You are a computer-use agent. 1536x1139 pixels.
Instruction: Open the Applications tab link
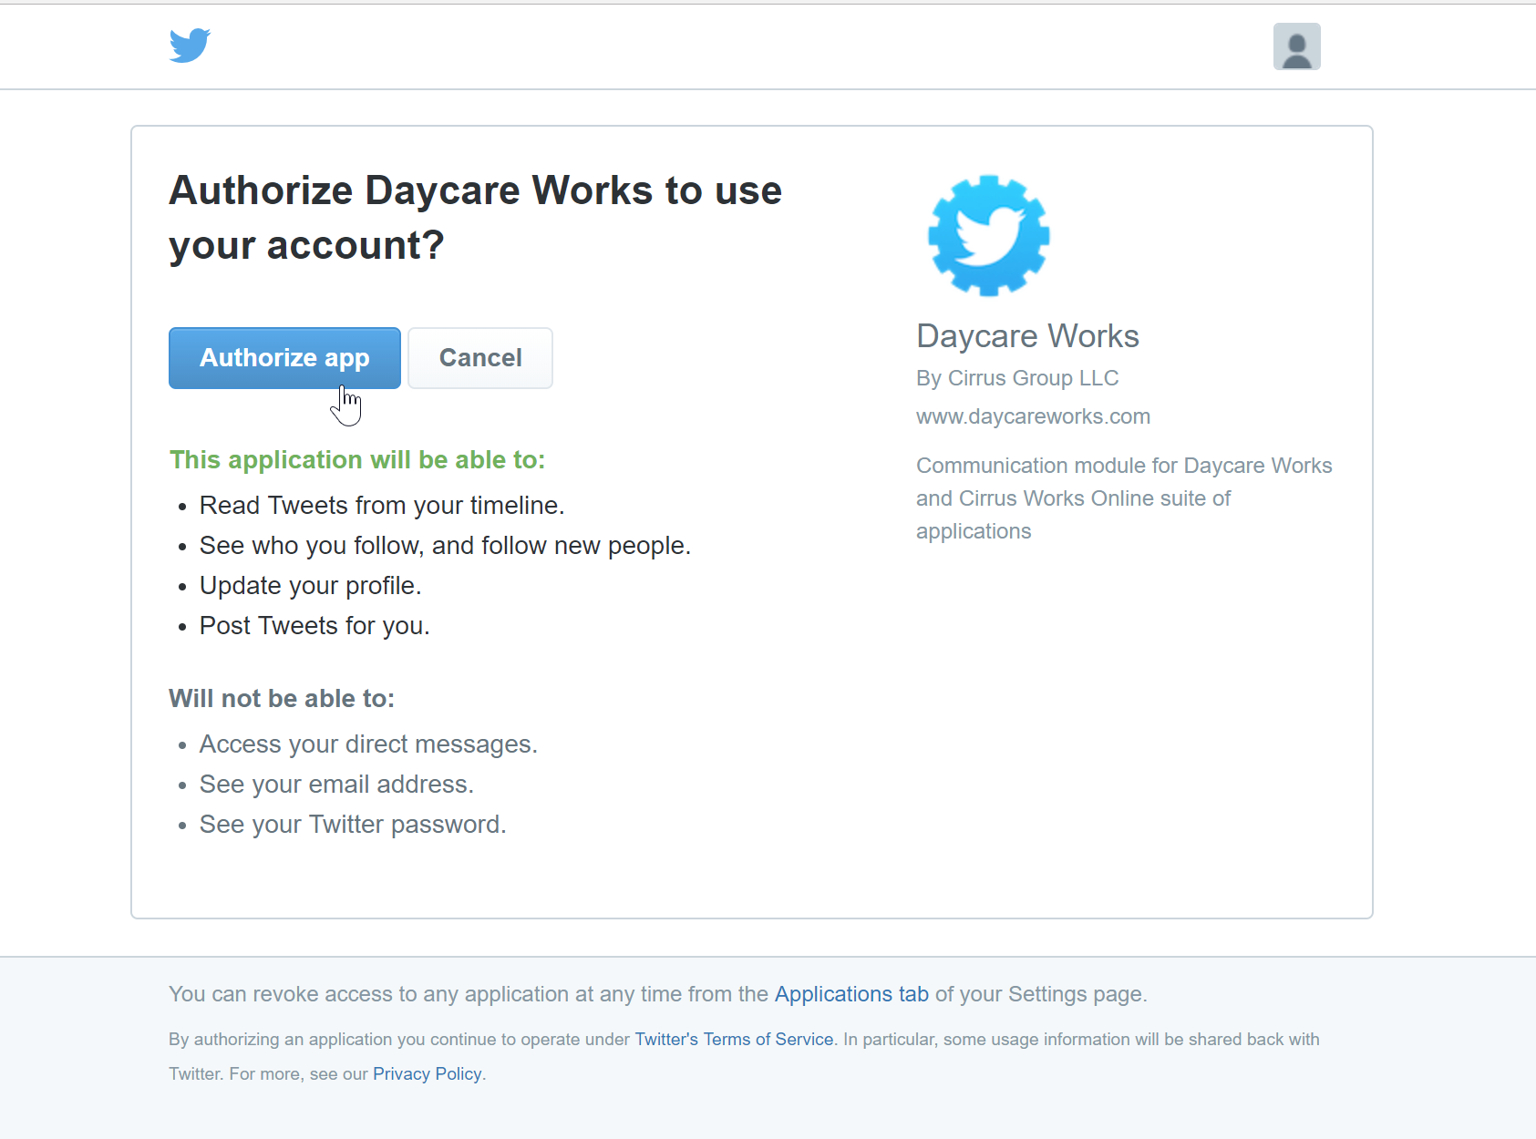tap(851, 994)
